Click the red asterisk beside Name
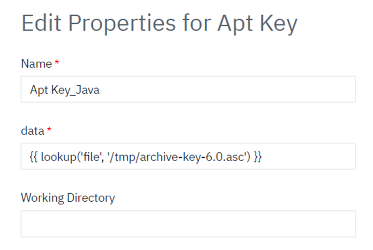This screenshot has width=373, height=250. coord(57,63)
